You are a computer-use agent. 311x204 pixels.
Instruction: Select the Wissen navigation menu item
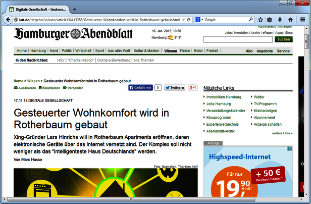[x=171, y=51]
